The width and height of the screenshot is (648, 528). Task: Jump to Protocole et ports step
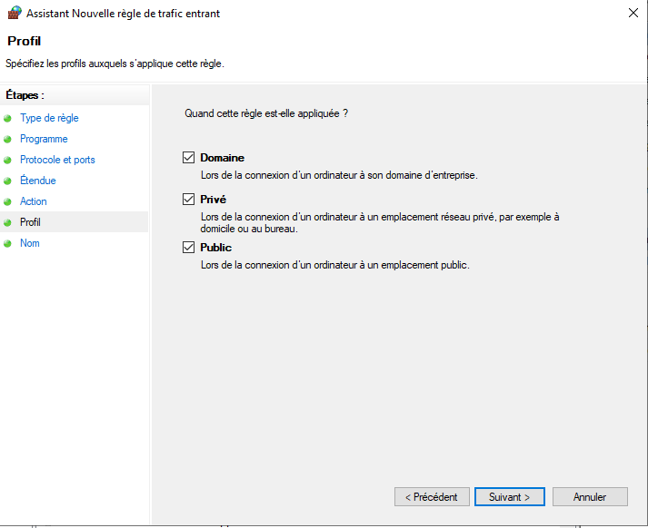pyautogui.click(x=57, y=160)
